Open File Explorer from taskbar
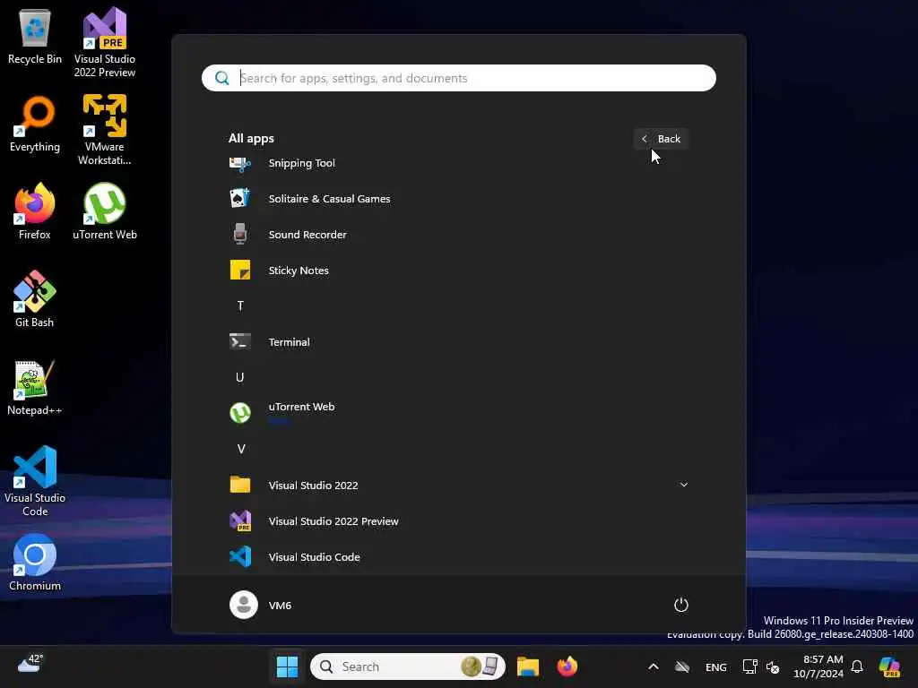 coord(527,666)
